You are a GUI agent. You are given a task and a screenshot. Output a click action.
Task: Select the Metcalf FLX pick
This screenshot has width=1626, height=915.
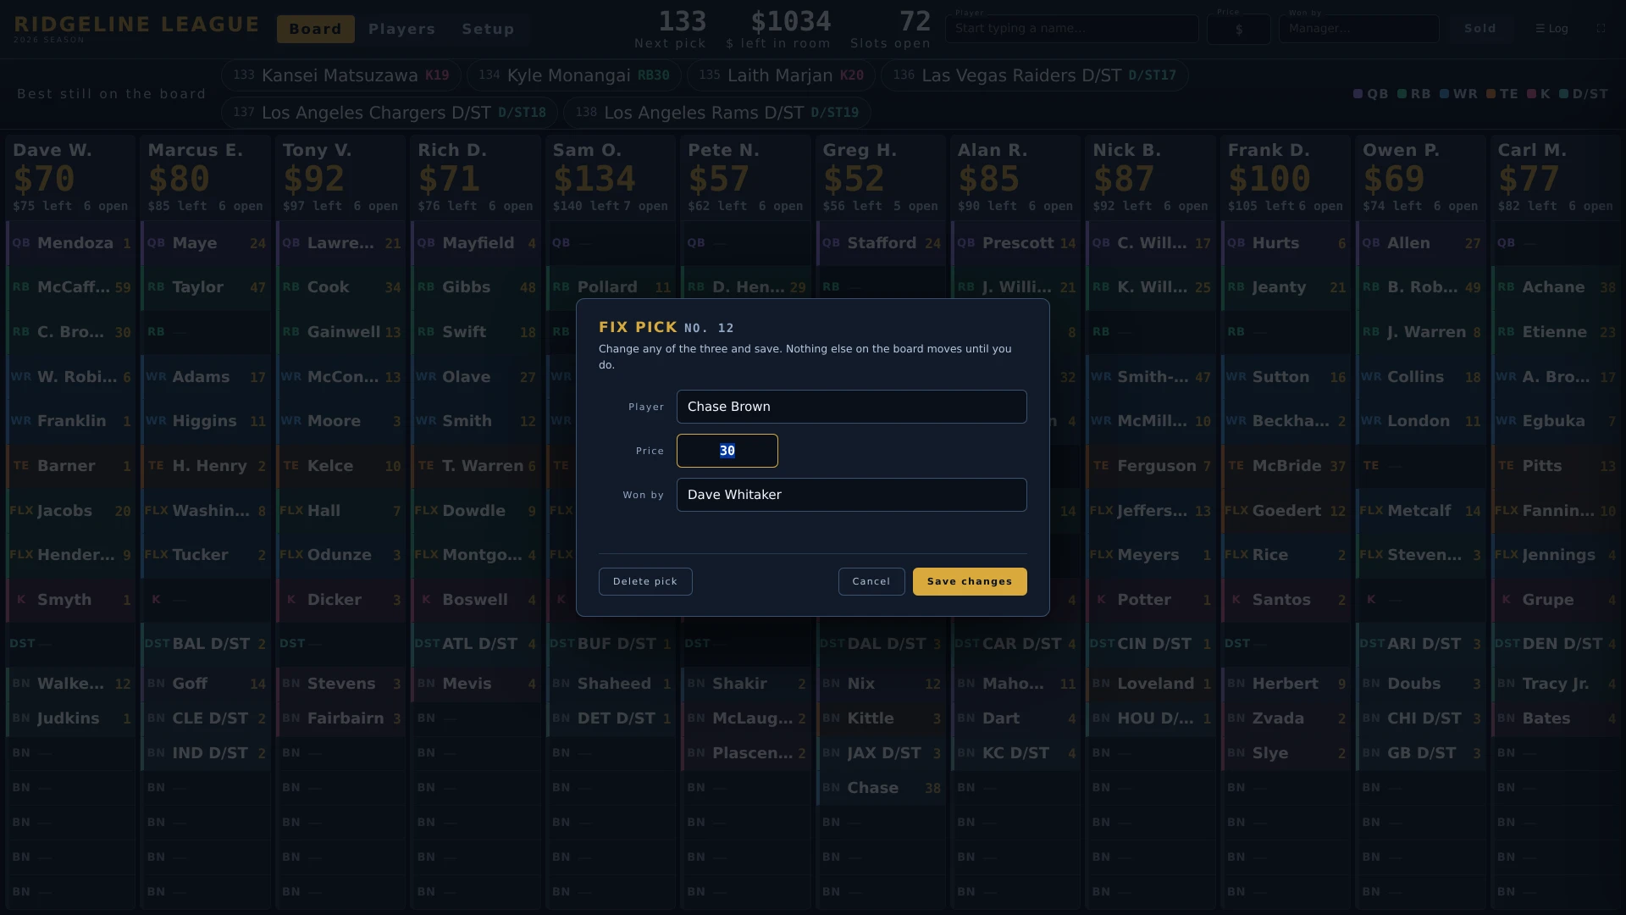pos(1421,511)
